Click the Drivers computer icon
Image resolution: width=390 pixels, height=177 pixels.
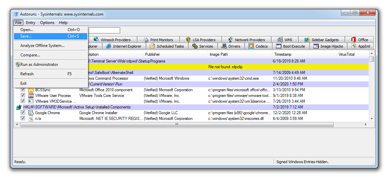224,46
